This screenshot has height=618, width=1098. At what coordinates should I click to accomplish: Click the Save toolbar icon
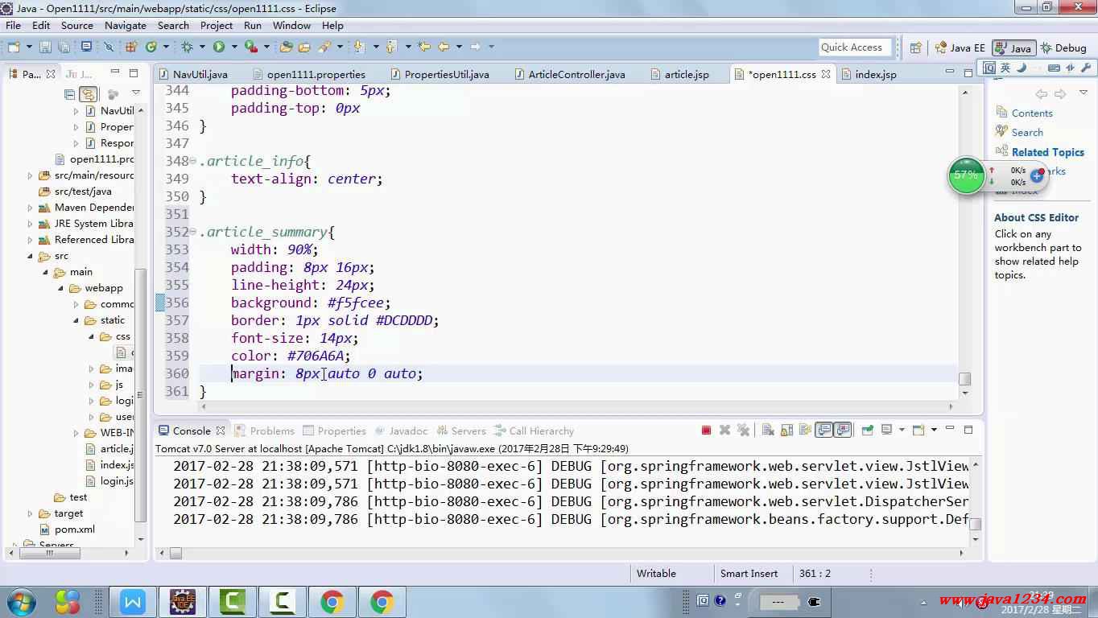pyautogui.click(x=45, y=47)
